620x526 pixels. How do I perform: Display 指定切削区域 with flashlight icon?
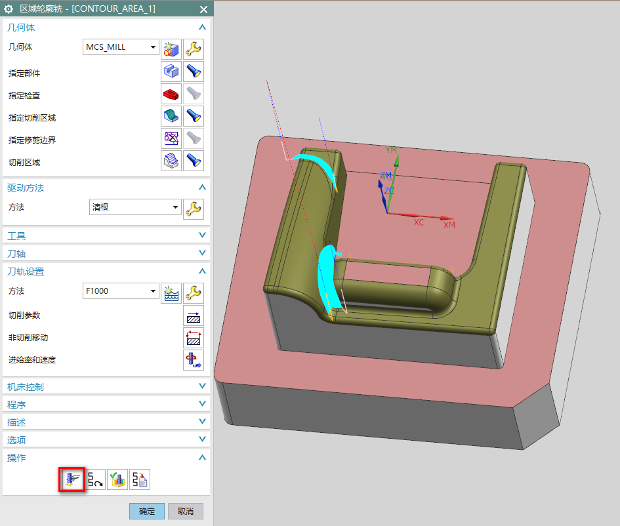pyautogui.click(x=194, y=116)
